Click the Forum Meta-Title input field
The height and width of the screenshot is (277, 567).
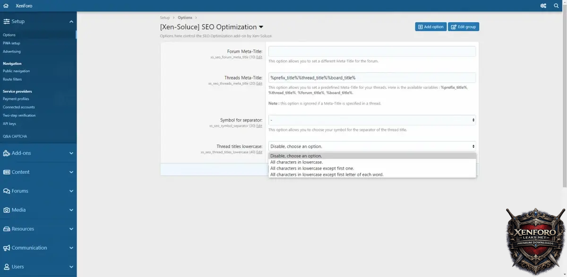372,52
